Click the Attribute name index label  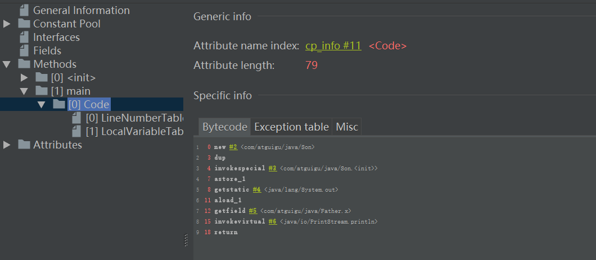(246, 46)
